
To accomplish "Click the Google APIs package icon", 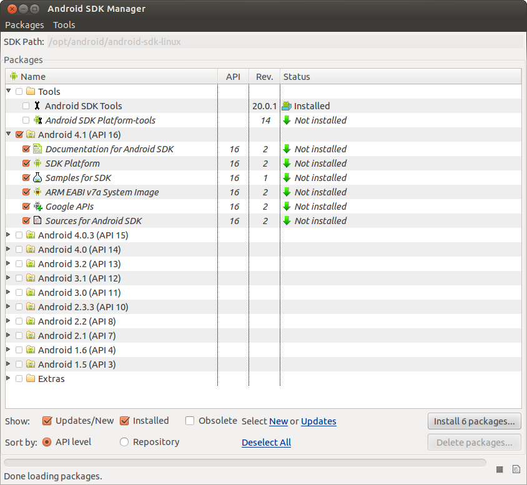I will coord(37,206).
